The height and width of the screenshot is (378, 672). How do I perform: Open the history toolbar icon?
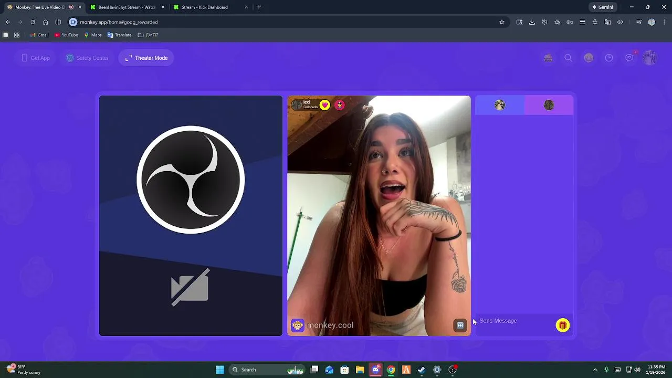click(544, 22)
